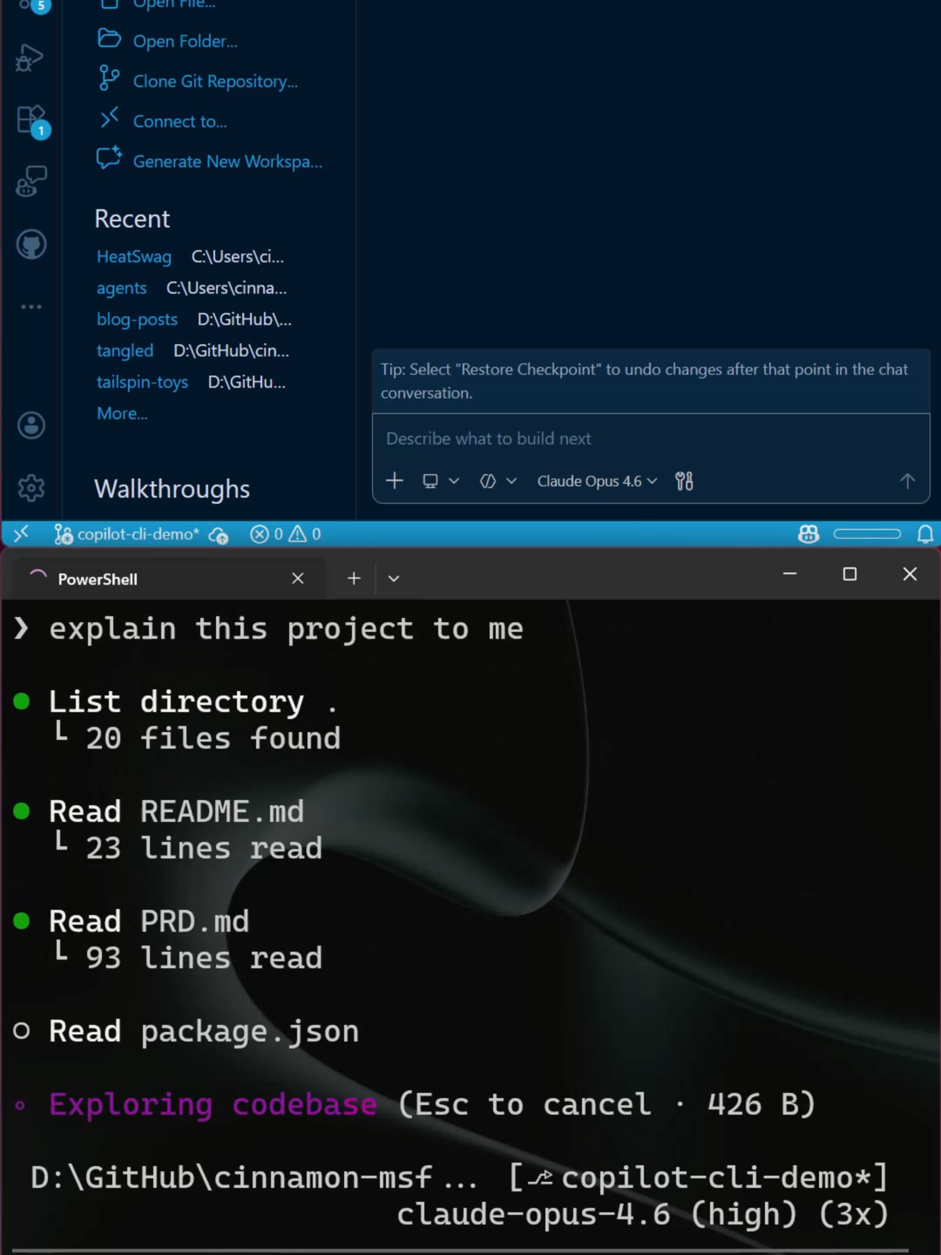Close the PowerShell tab
The image size is (941, 1255).
click(298, 579)
